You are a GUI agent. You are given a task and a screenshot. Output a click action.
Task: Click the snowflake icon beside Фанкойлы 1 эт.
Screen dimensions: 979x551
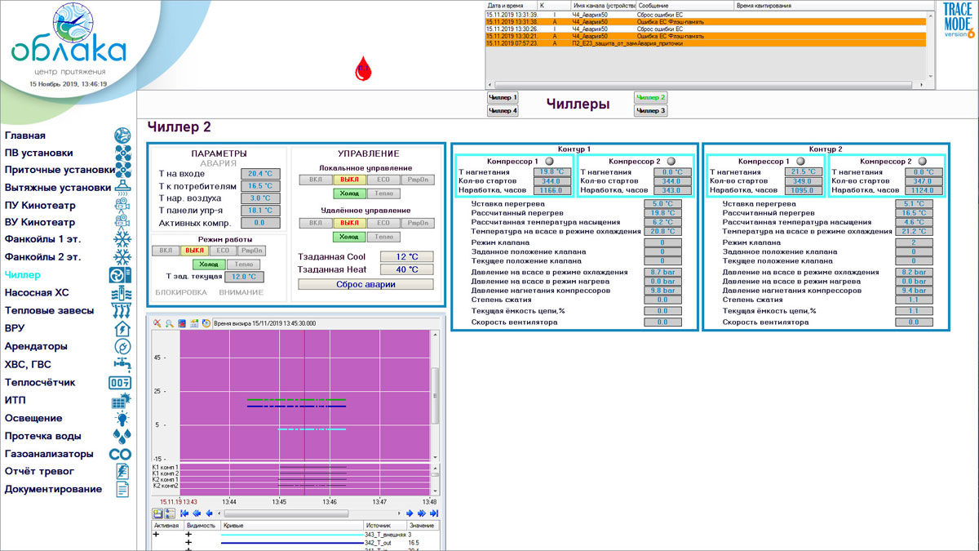(122, 239)
